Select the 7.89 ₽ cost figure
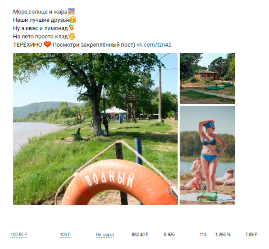 pos(251,234)
